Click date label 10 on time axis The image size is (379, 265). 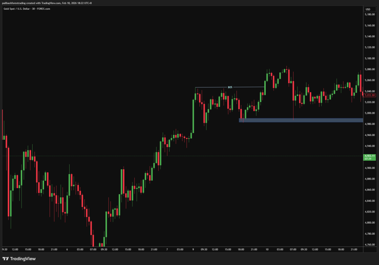266,249
